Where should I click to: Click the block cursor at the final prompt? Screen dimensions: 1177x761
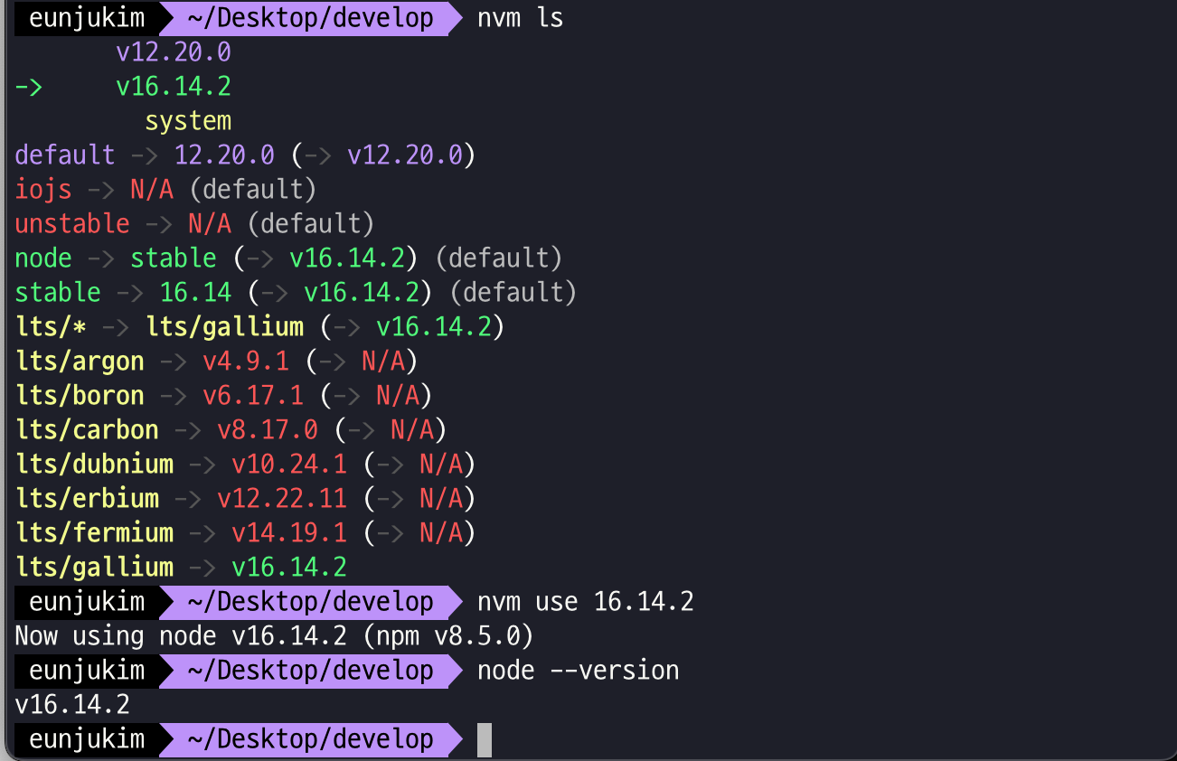coord(485,739)
